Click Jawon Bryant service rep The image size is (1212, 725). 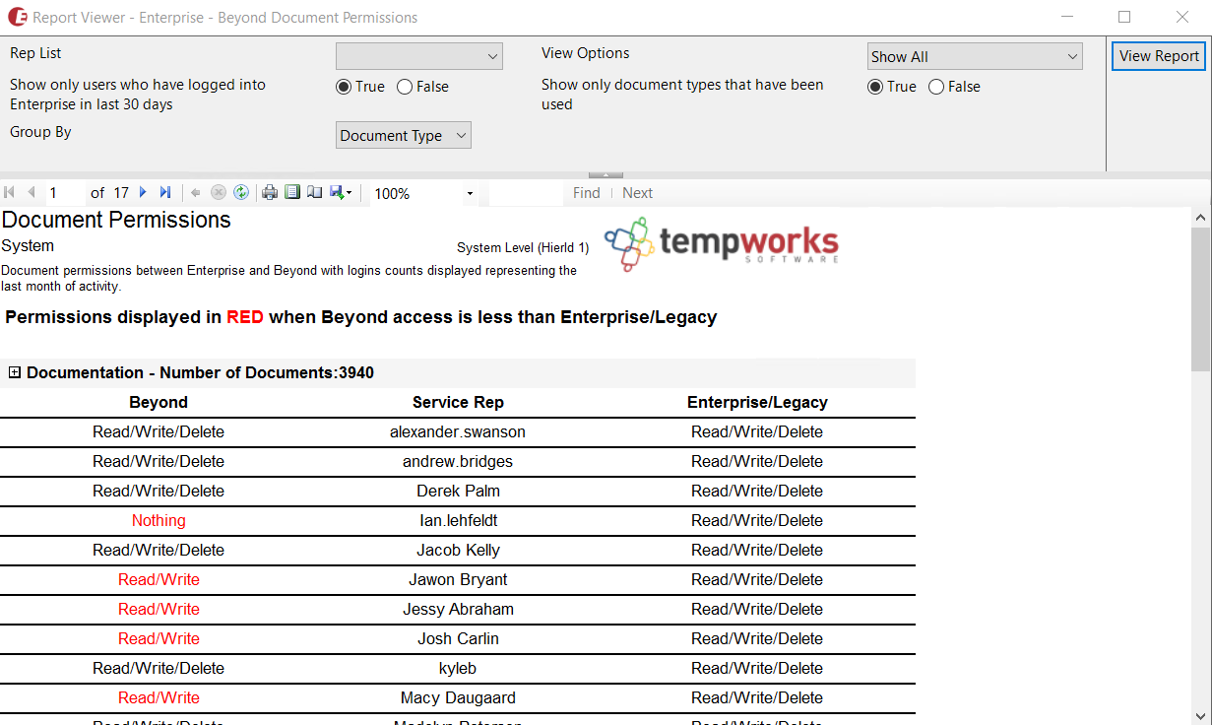tap(458, 579)
